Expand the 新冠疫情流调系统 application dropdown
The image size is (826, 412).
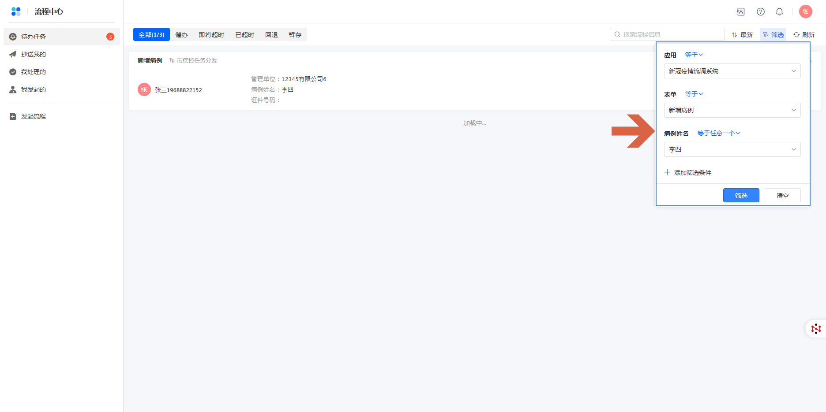(x=732, y=71)
